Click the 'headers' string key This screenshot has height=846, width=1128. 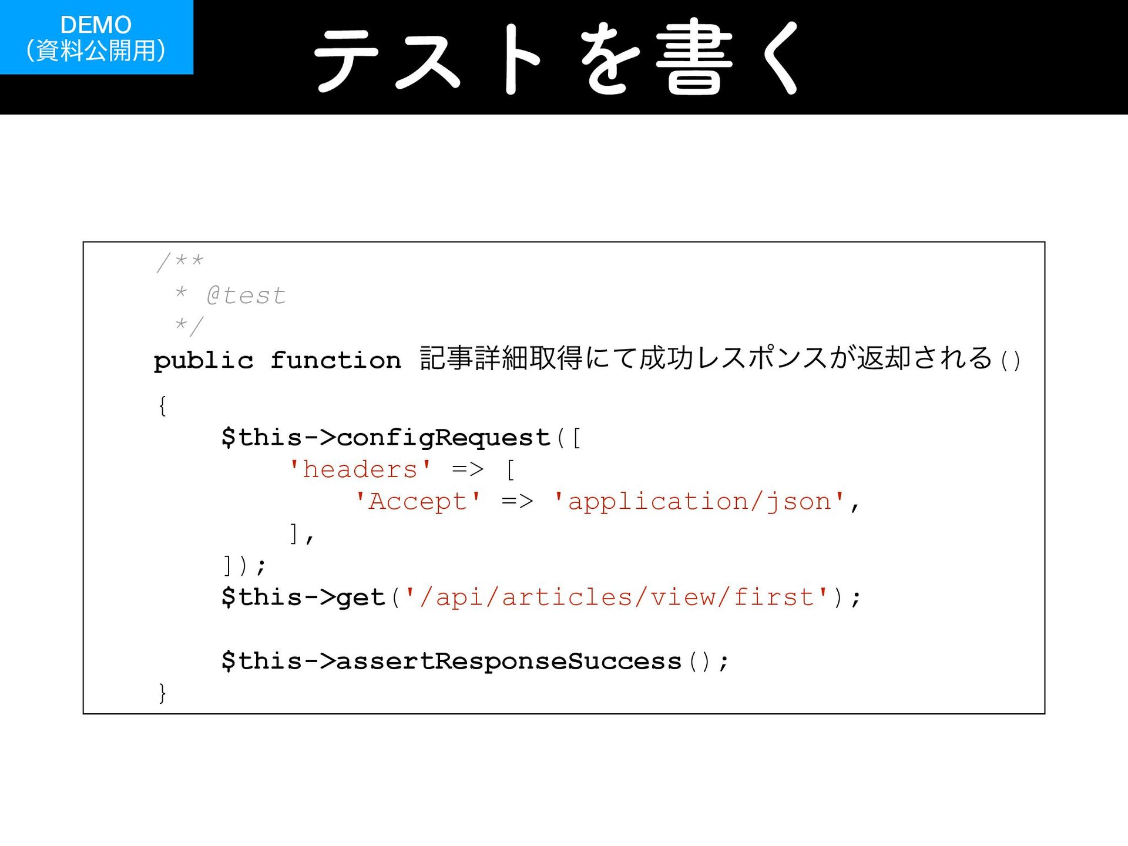(360, 469)
